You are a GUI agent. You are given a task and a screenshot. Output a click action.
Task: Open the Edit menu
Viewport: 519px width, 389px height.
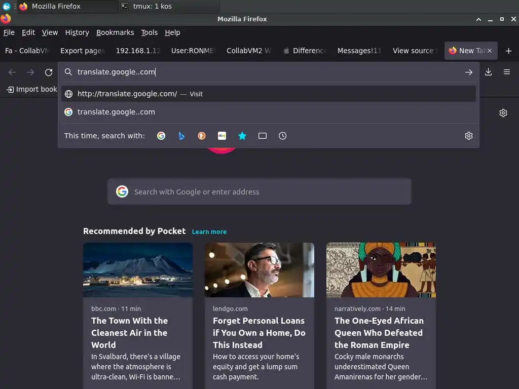[x=28, y=32]
